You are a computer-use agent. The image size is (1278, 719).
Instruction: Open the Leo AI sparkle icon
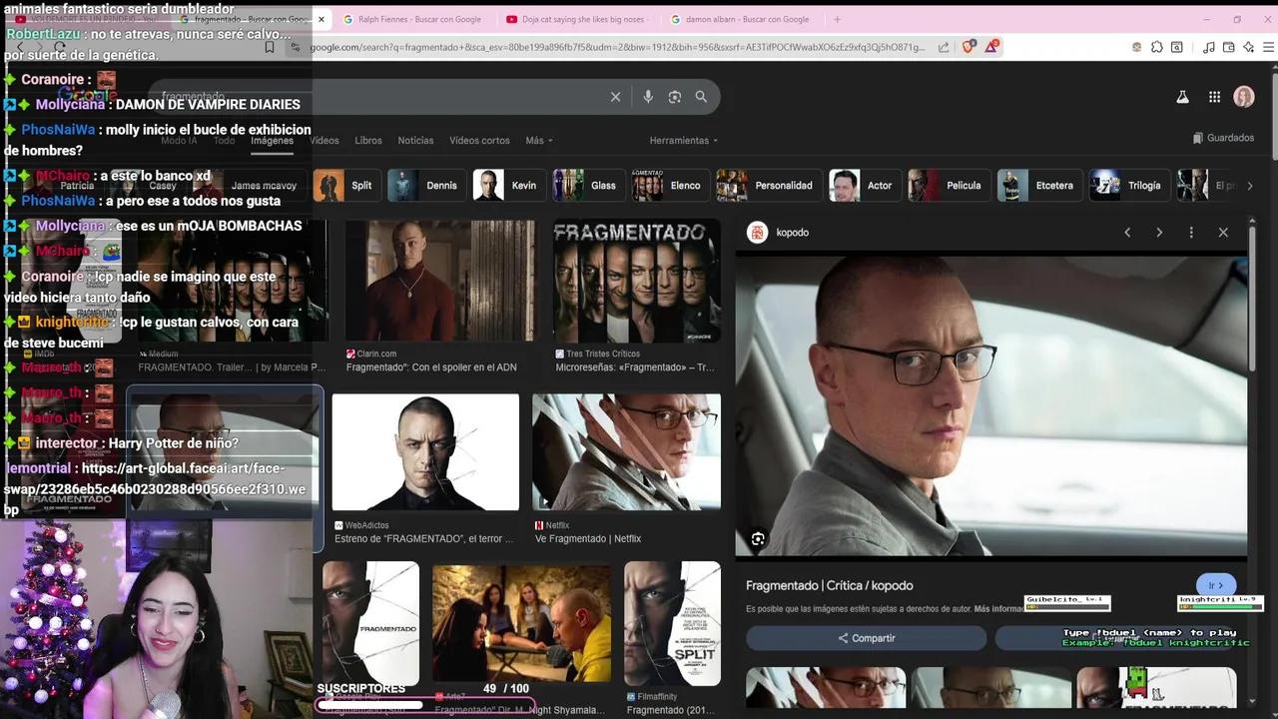(1249, 47)
